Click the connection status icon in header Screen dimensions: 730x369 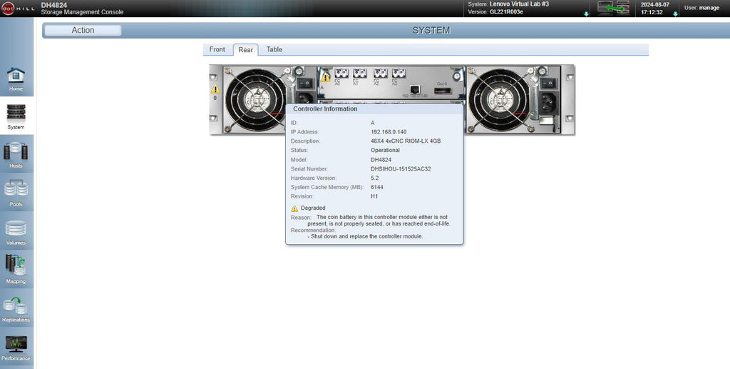(x=612, y=8)
